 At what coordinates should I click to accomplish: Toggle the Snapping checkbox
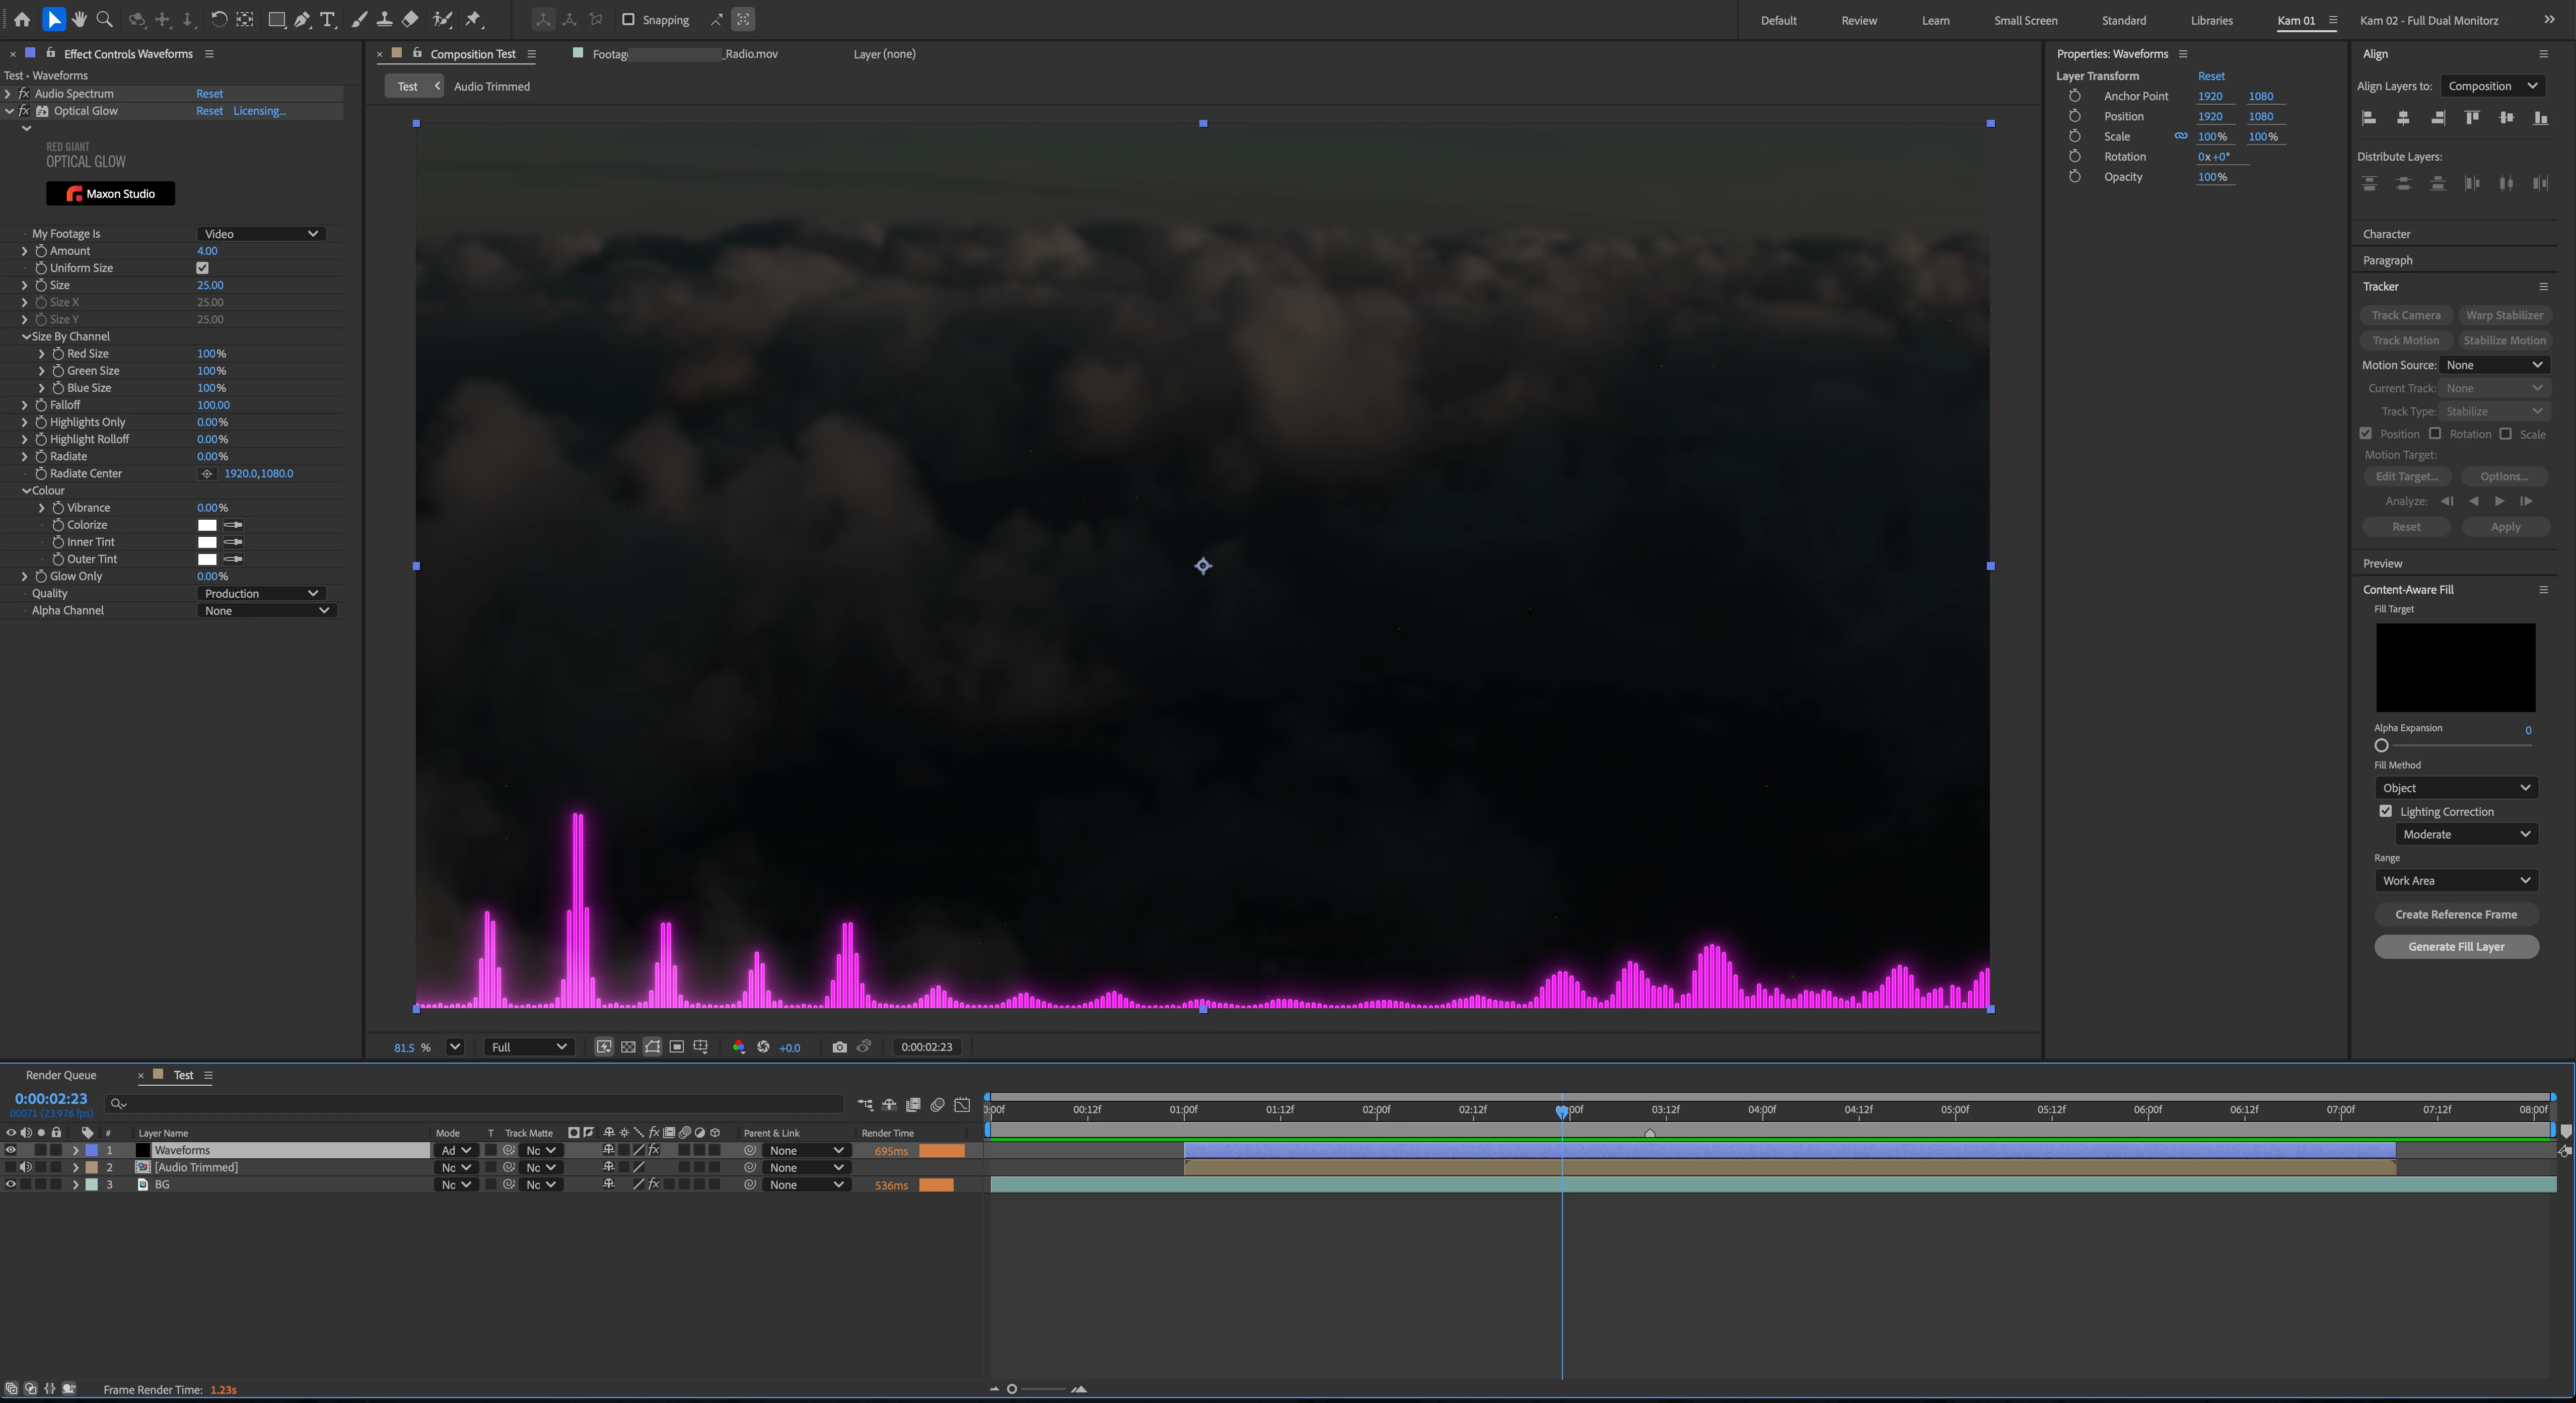coord(628,19)
